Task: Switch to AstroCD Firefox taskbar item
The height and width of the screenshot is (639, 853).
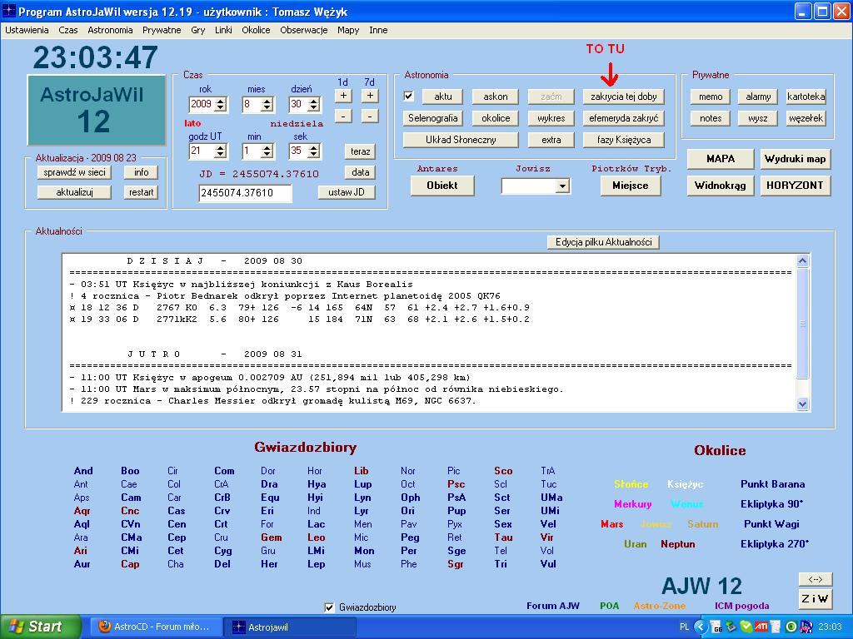Action: click(x=156, y=627)
